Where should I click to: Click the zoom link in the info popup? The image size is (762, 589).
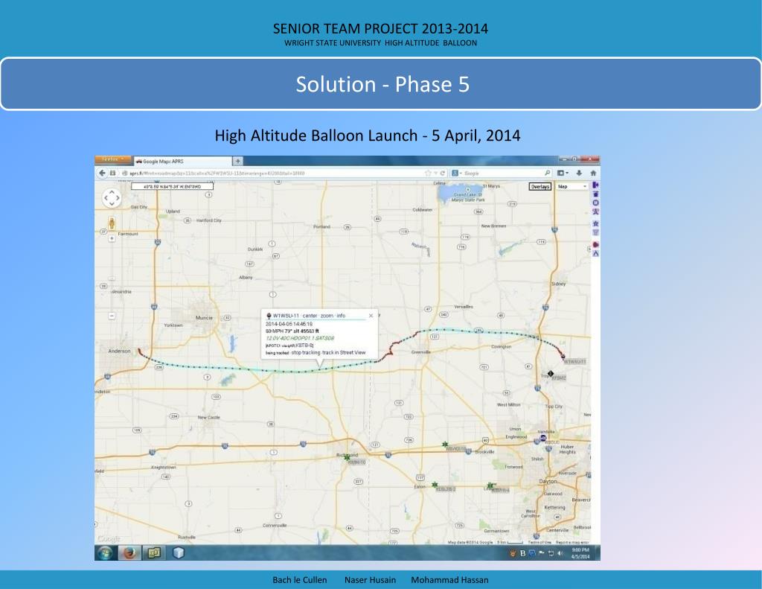[x=327, y=316]
